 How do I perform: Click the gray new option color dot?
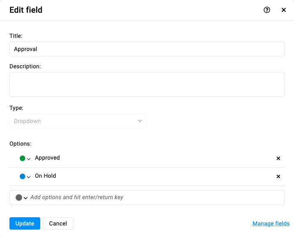(x=19, y=197)
